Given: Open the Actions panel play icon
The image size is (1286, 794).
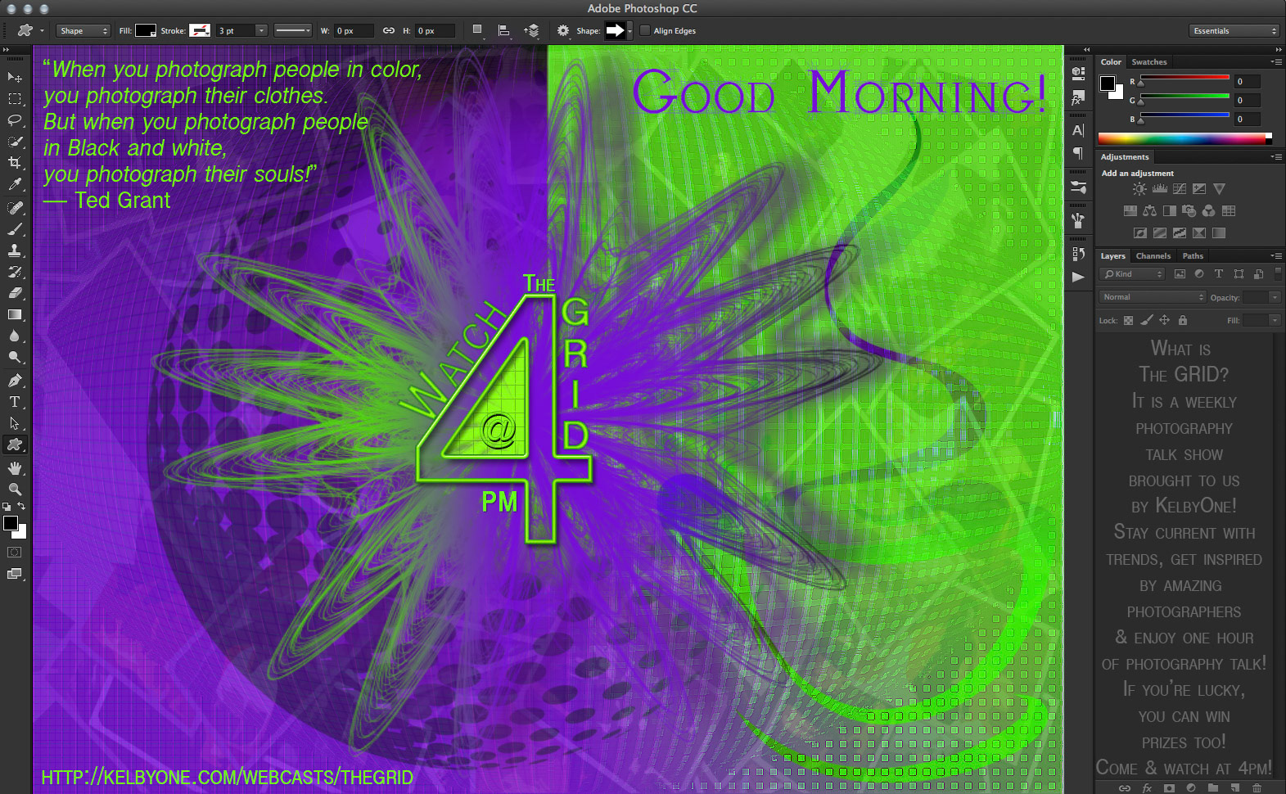Looking at the screenshot, I should pyautogui.click(x=1078, y=277).
